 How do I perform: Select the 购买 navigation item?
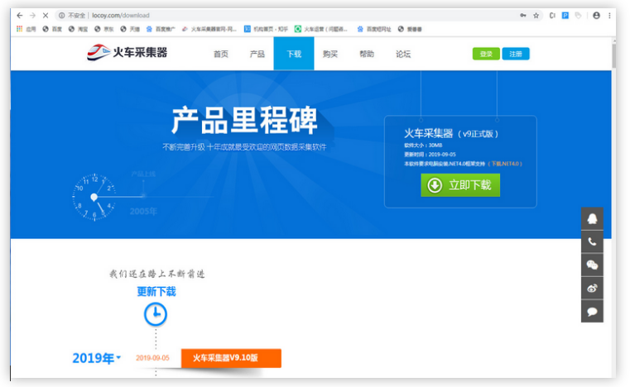point(330,54)
